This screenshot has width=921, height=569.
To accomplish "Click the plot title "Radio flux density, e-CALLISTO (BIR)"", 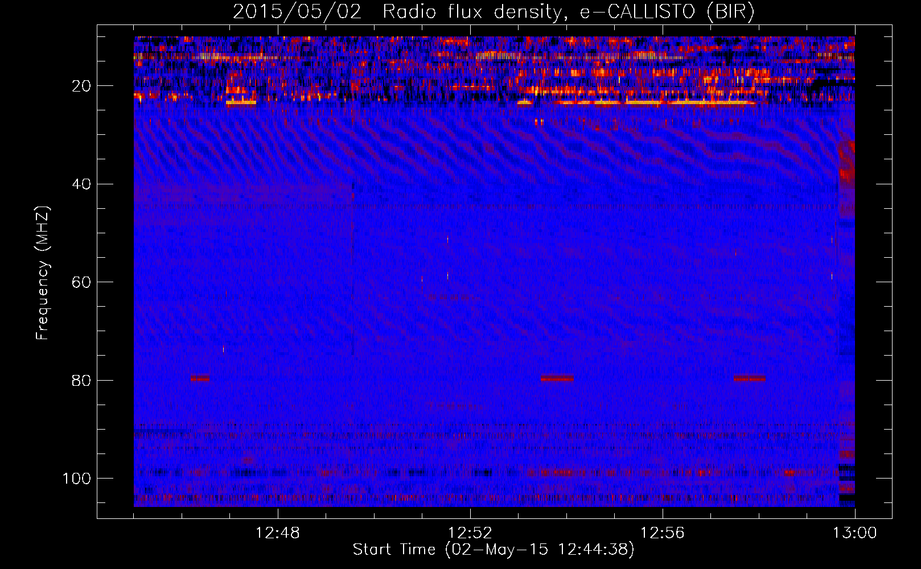I will tap(569, 12).
